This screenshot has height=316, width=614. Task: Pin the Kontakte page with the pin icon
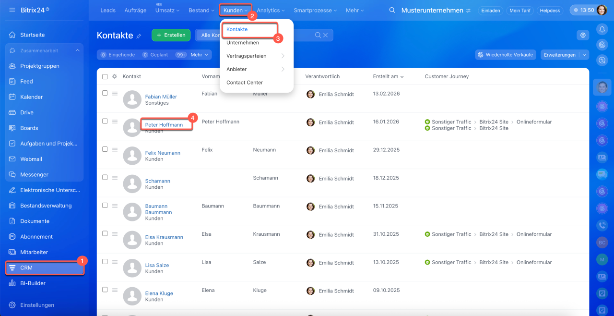pos(139,36)
